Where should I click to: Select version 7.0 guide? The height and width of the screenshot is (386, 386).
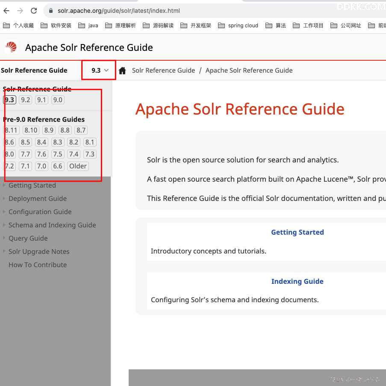[x=41, y=166]
